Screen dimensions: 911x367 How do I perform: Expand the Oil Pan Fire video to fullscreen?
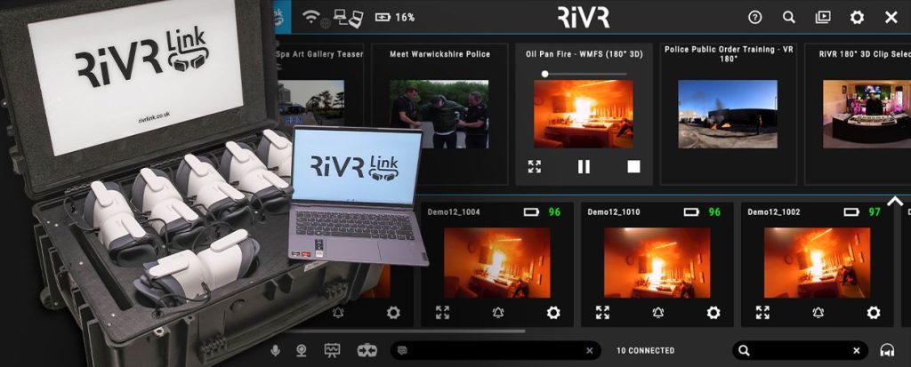coord(535,167)
